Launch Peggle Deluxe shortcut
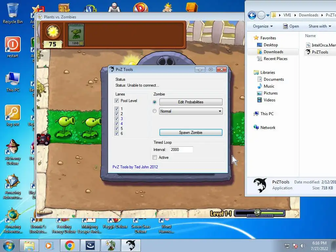The height and width of the screenshot is (252, 336). (x=115, y=224)
